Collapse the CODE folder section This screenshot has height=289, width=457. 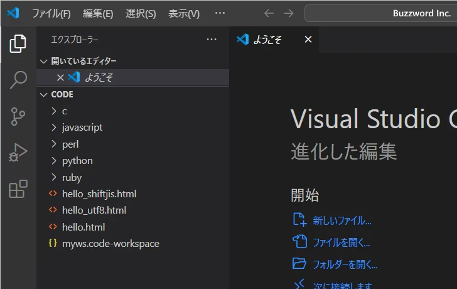44,94
